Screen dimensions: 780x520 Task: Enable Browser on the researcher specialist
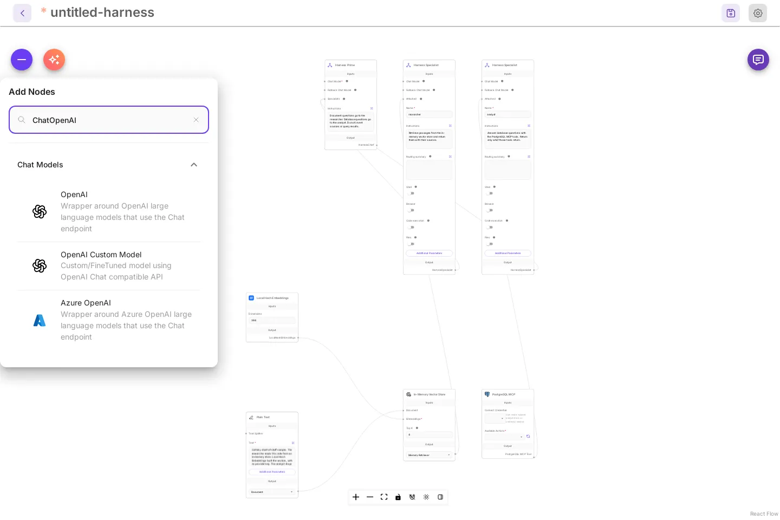[411, 210]
